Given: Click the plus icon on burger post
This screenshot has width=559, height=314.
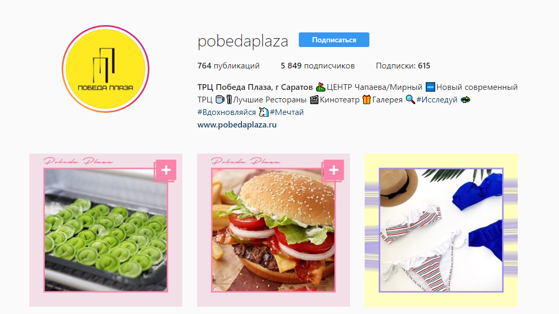Looking at the screenshot, I should pyautogui.click(x=334, y=170).
